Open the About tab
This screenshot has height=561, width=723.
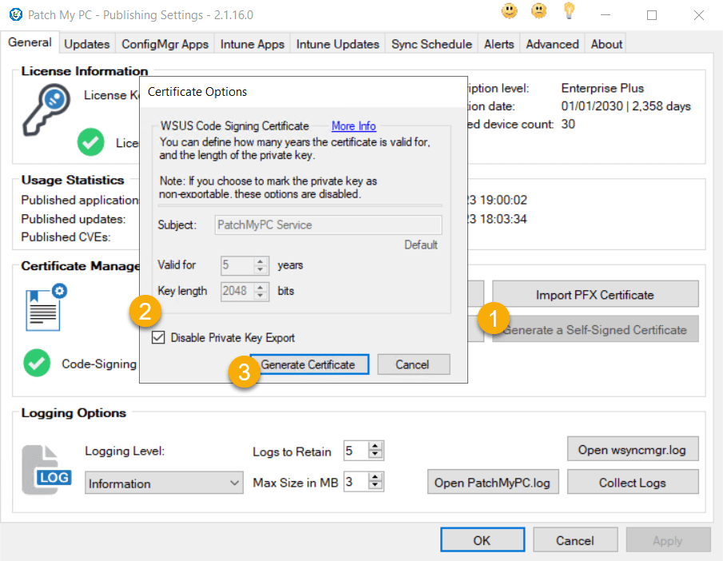click(606, 44)
